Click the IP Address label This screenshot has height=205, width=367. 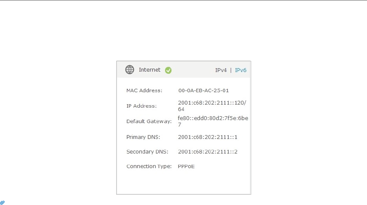141,106
